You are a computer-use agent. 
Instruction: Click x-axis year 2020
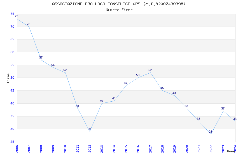click(x=187, y=149)
